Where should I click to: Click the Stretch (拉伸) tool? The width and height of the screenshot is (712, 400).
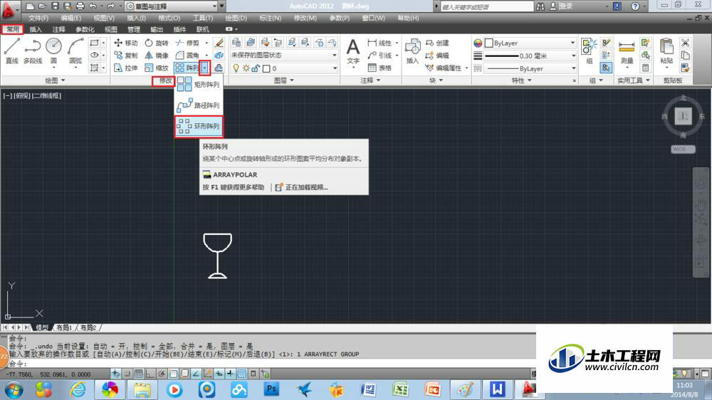coord(126,68)
